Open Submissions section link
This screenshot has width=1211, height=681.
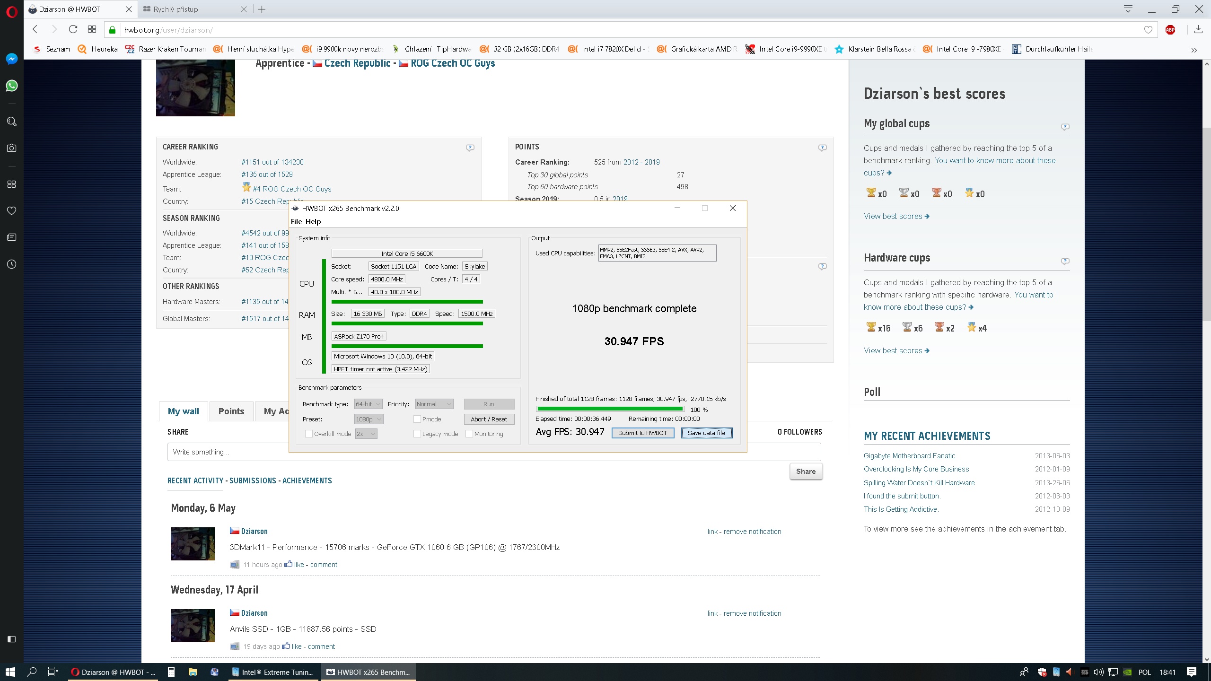pos(253,480)
